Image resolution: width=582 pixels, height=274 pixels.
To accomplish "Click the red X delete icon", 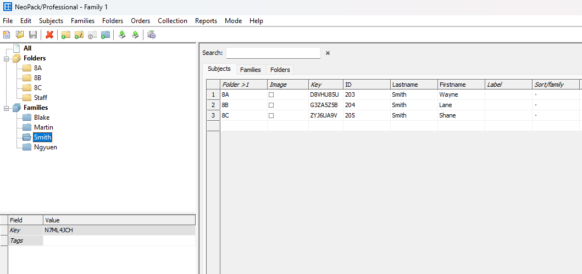I will [x=49, y=35].
